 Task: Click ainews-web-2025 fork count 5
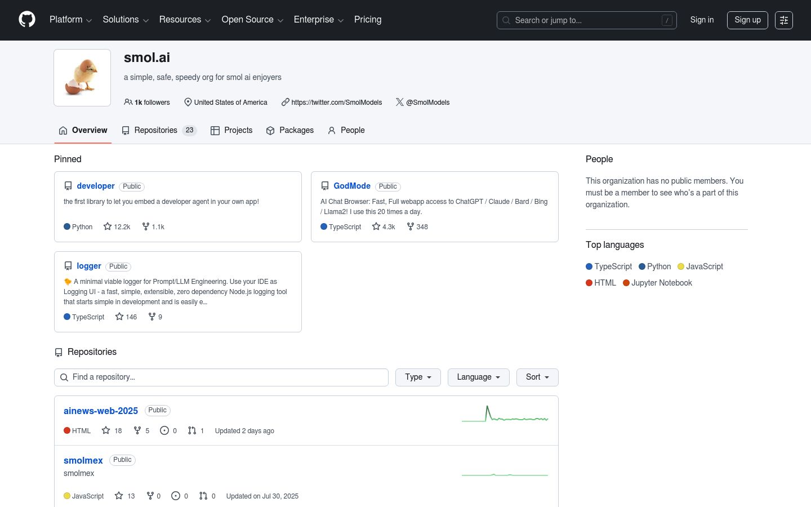pyautogui.click(x=141, y=430)
